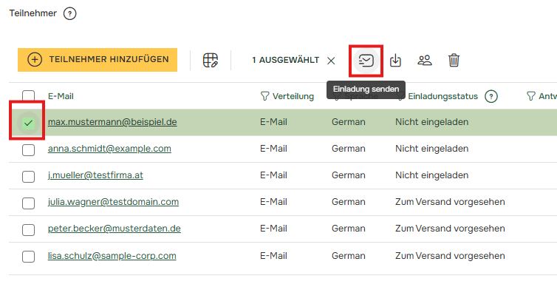557x287 pixels.
Task: Click German in the max.mustermann row
Action: (x=349, y=122)
